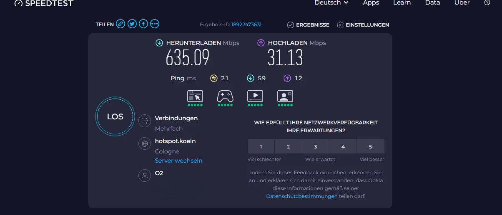Click the 31.13 upload speed value
The height and width of the screenshot is (215, 502).
coord(285,57)
